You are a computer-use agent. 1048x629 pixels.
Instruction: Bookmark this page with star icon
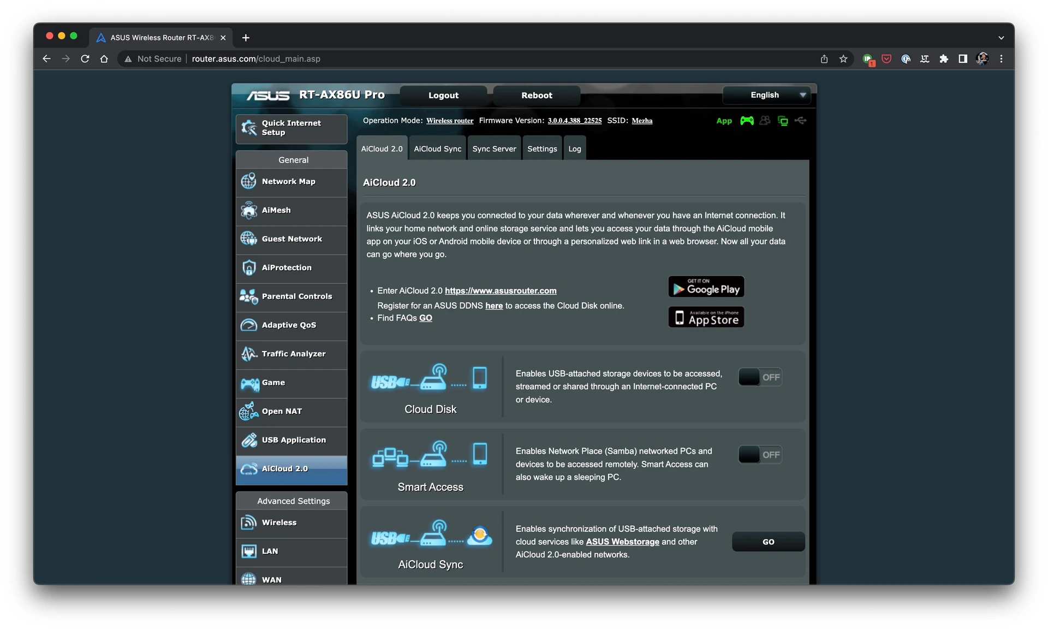click(x=843, y=59)
